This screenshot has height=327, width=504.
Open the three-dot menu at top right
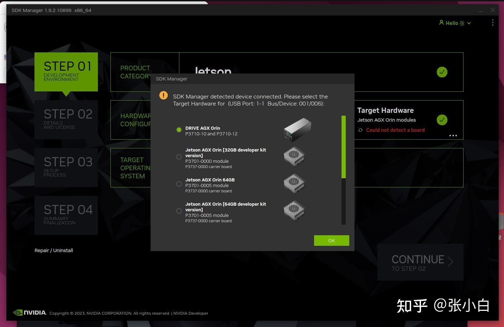point(492,23)
